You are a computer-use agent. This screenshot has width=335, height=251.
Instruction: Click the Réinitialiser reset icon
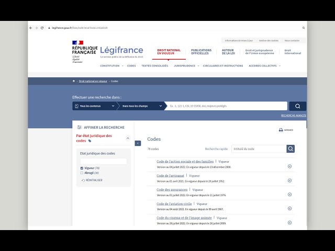83,180
